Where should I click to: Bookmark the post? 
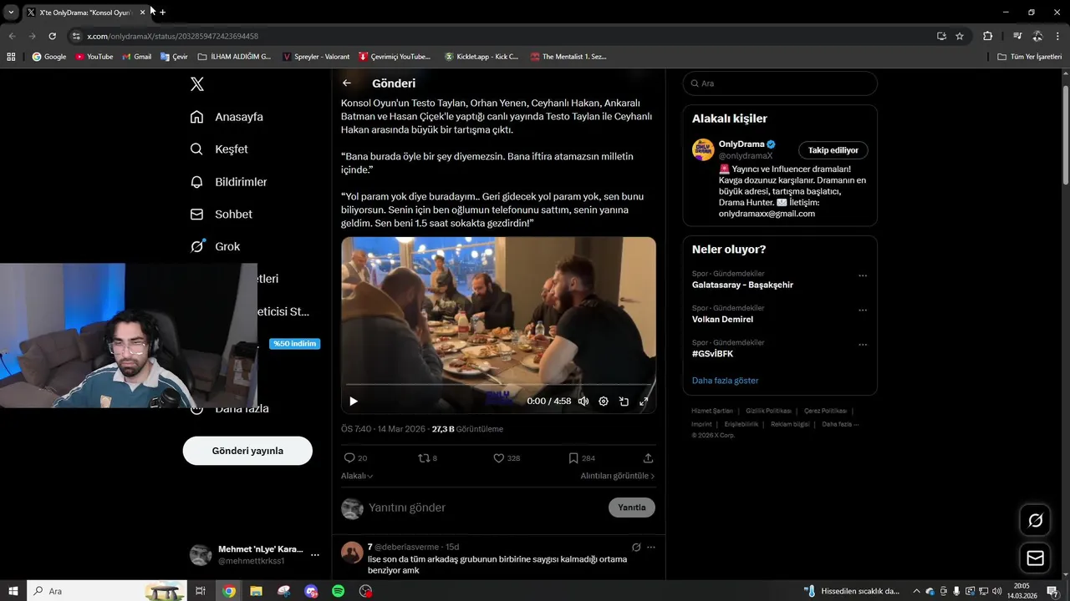tap(573, 458)
